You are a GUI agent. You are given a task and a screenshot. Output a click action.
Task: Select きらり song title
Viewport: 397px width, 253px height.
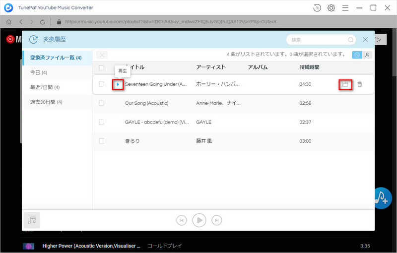(x=132, y=141)
